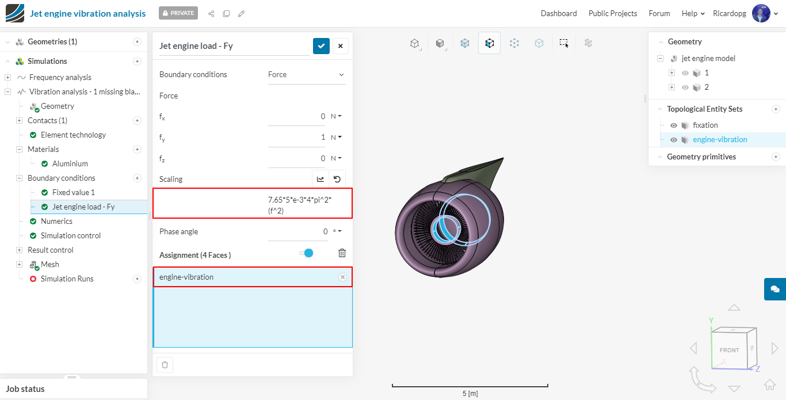Add a new geometry with plus icon
786x400 pixels.
137,41
